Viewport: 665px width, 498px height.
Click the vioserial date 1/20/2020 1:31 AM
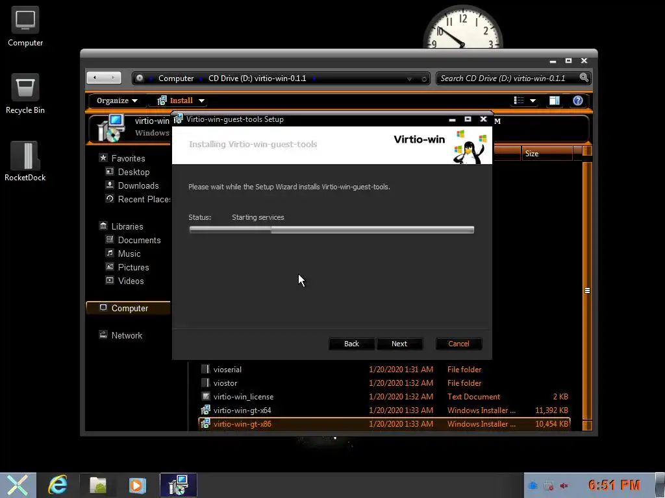(x=401, y=369)
